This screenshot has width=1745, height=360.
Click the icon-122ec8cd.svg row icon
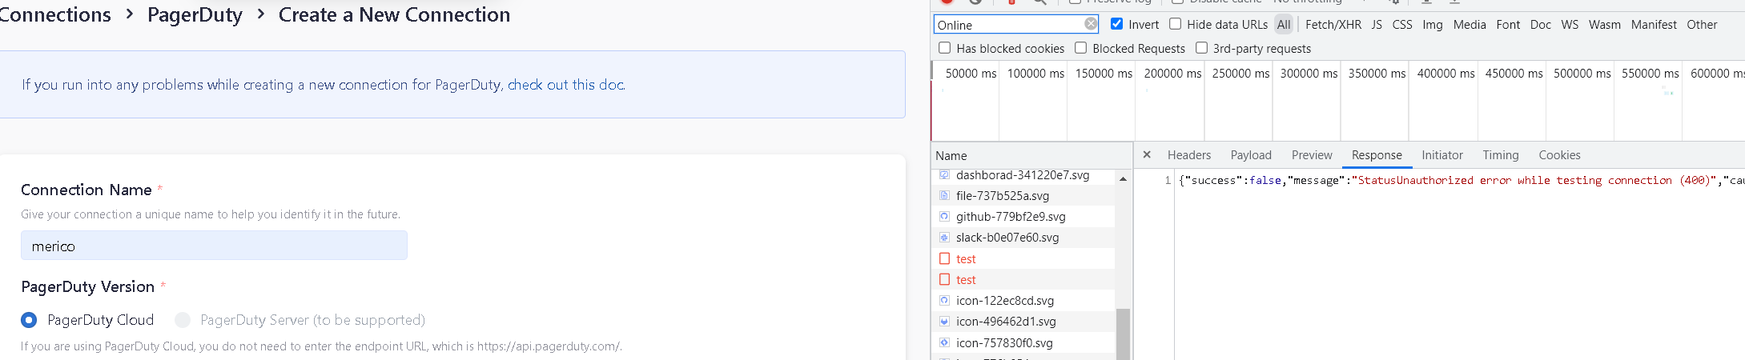click(944, 300)
